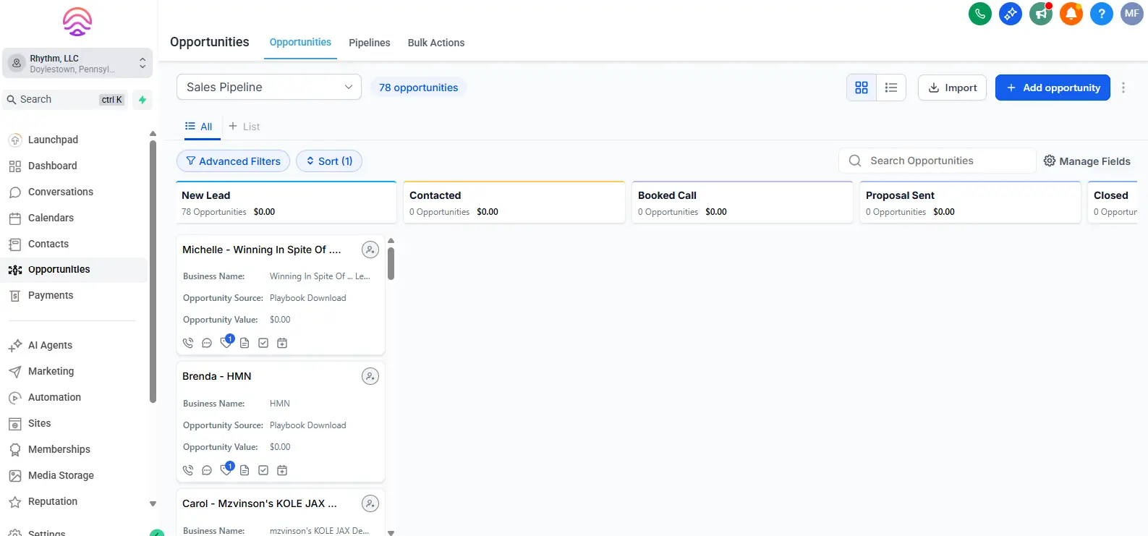
Task: Click assign user icon on Brenda card
Action: tap(370, 376)
